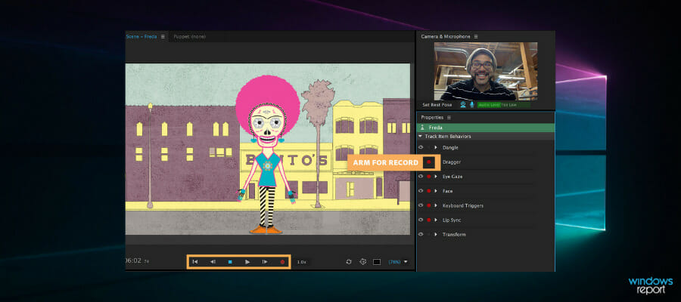Click the puppet icon beside Freda
Viewport: 681px width, 302px height.
pyautogui.click(x=422, y=128)
